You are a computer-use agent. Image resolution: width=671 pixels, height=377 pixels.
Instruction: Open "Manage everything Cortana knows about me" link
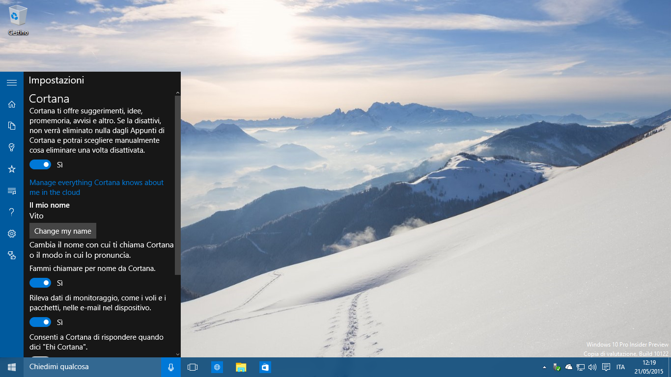tap(97, 188)
